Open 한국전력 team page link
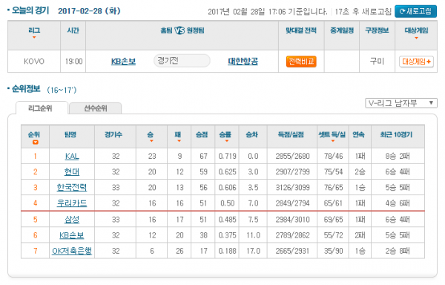The width and height of the screenshot is (445, 285). 72,187
